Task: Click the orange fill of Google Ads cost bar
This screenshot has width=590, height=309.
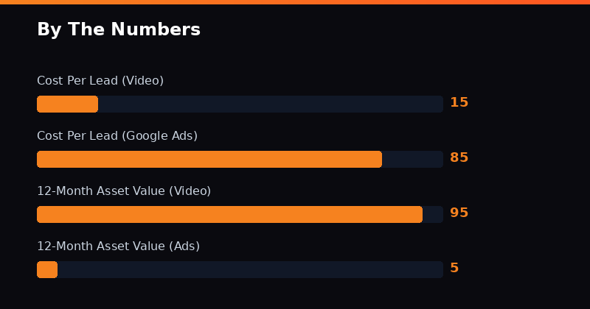Action: (x=209, y=159)
